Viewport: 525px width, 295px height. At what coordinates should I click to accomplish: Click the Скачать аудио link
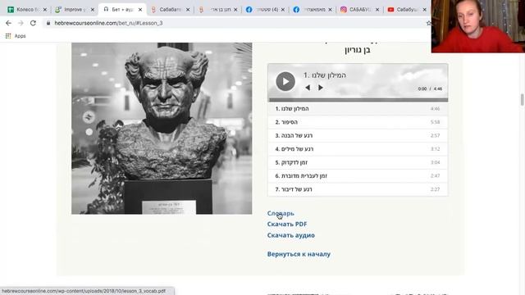click(291, 235)
